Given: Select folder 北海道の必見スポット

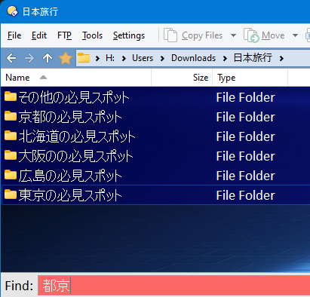Looking at the screenshot, I should coord(77,136).
